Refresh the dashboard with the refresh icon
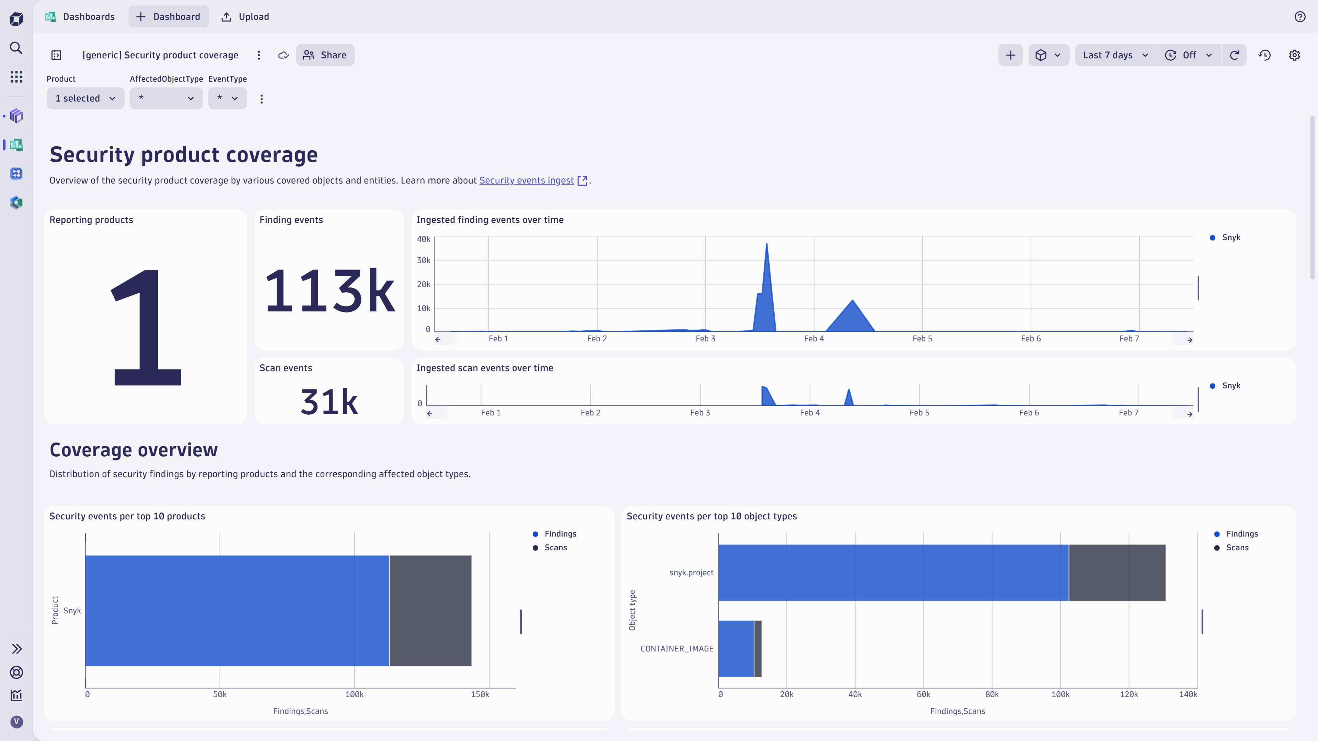The height and width of the screenshot is (741, 1318). (1235, 55)
